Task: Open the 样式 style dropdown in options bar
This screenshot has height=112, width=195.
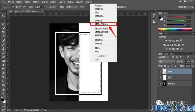Action: 72,7
